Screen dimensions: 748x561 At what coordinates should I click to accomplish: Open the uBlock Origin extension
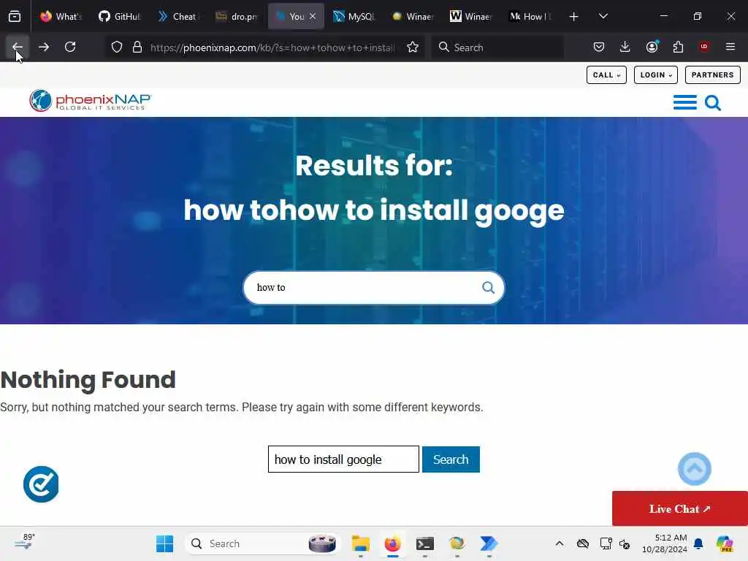click(704, 47)
